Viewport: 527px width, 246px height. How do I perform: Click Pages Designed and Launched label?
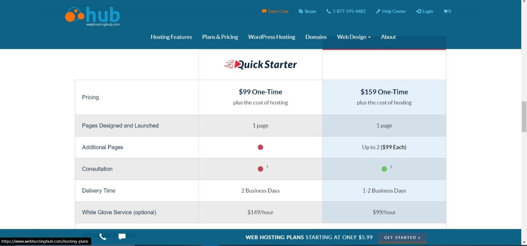coord(120,126)
